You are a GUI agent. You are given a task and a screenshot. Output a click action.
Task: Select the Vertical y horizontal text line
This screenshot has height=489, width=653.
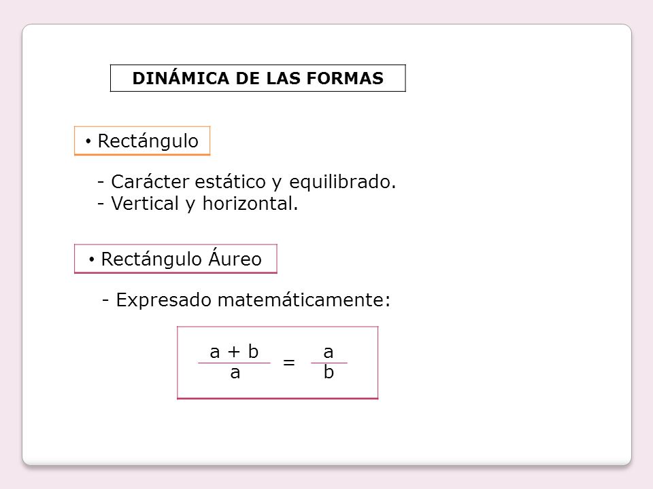coord(198,204)
